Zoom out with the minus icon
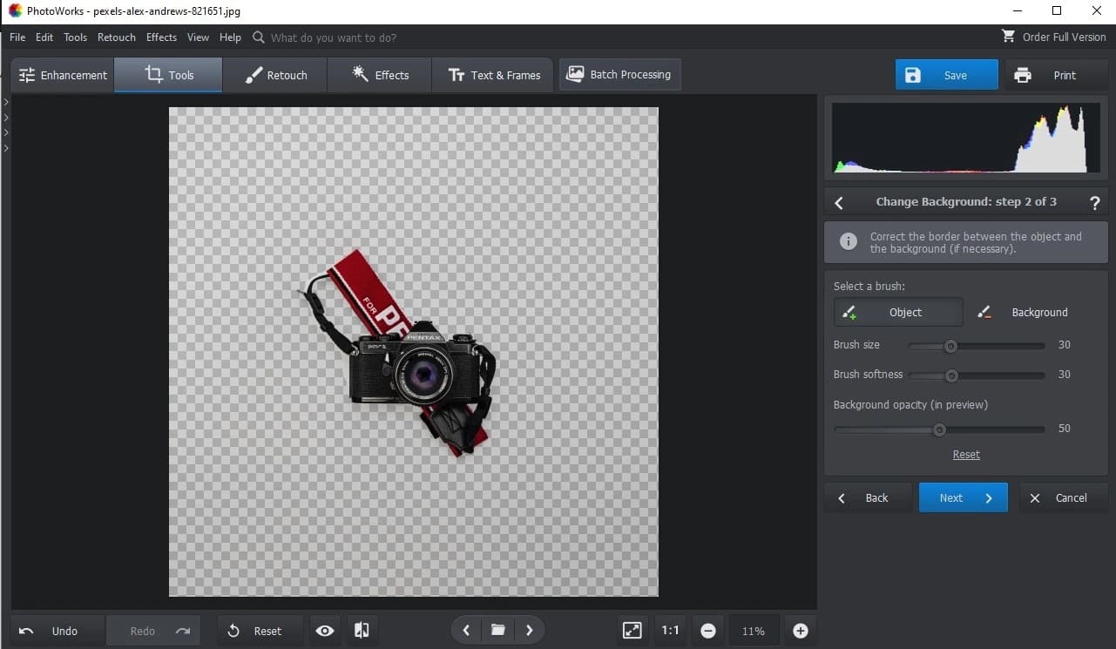1116x649 pixels. (x=707, y=630)
